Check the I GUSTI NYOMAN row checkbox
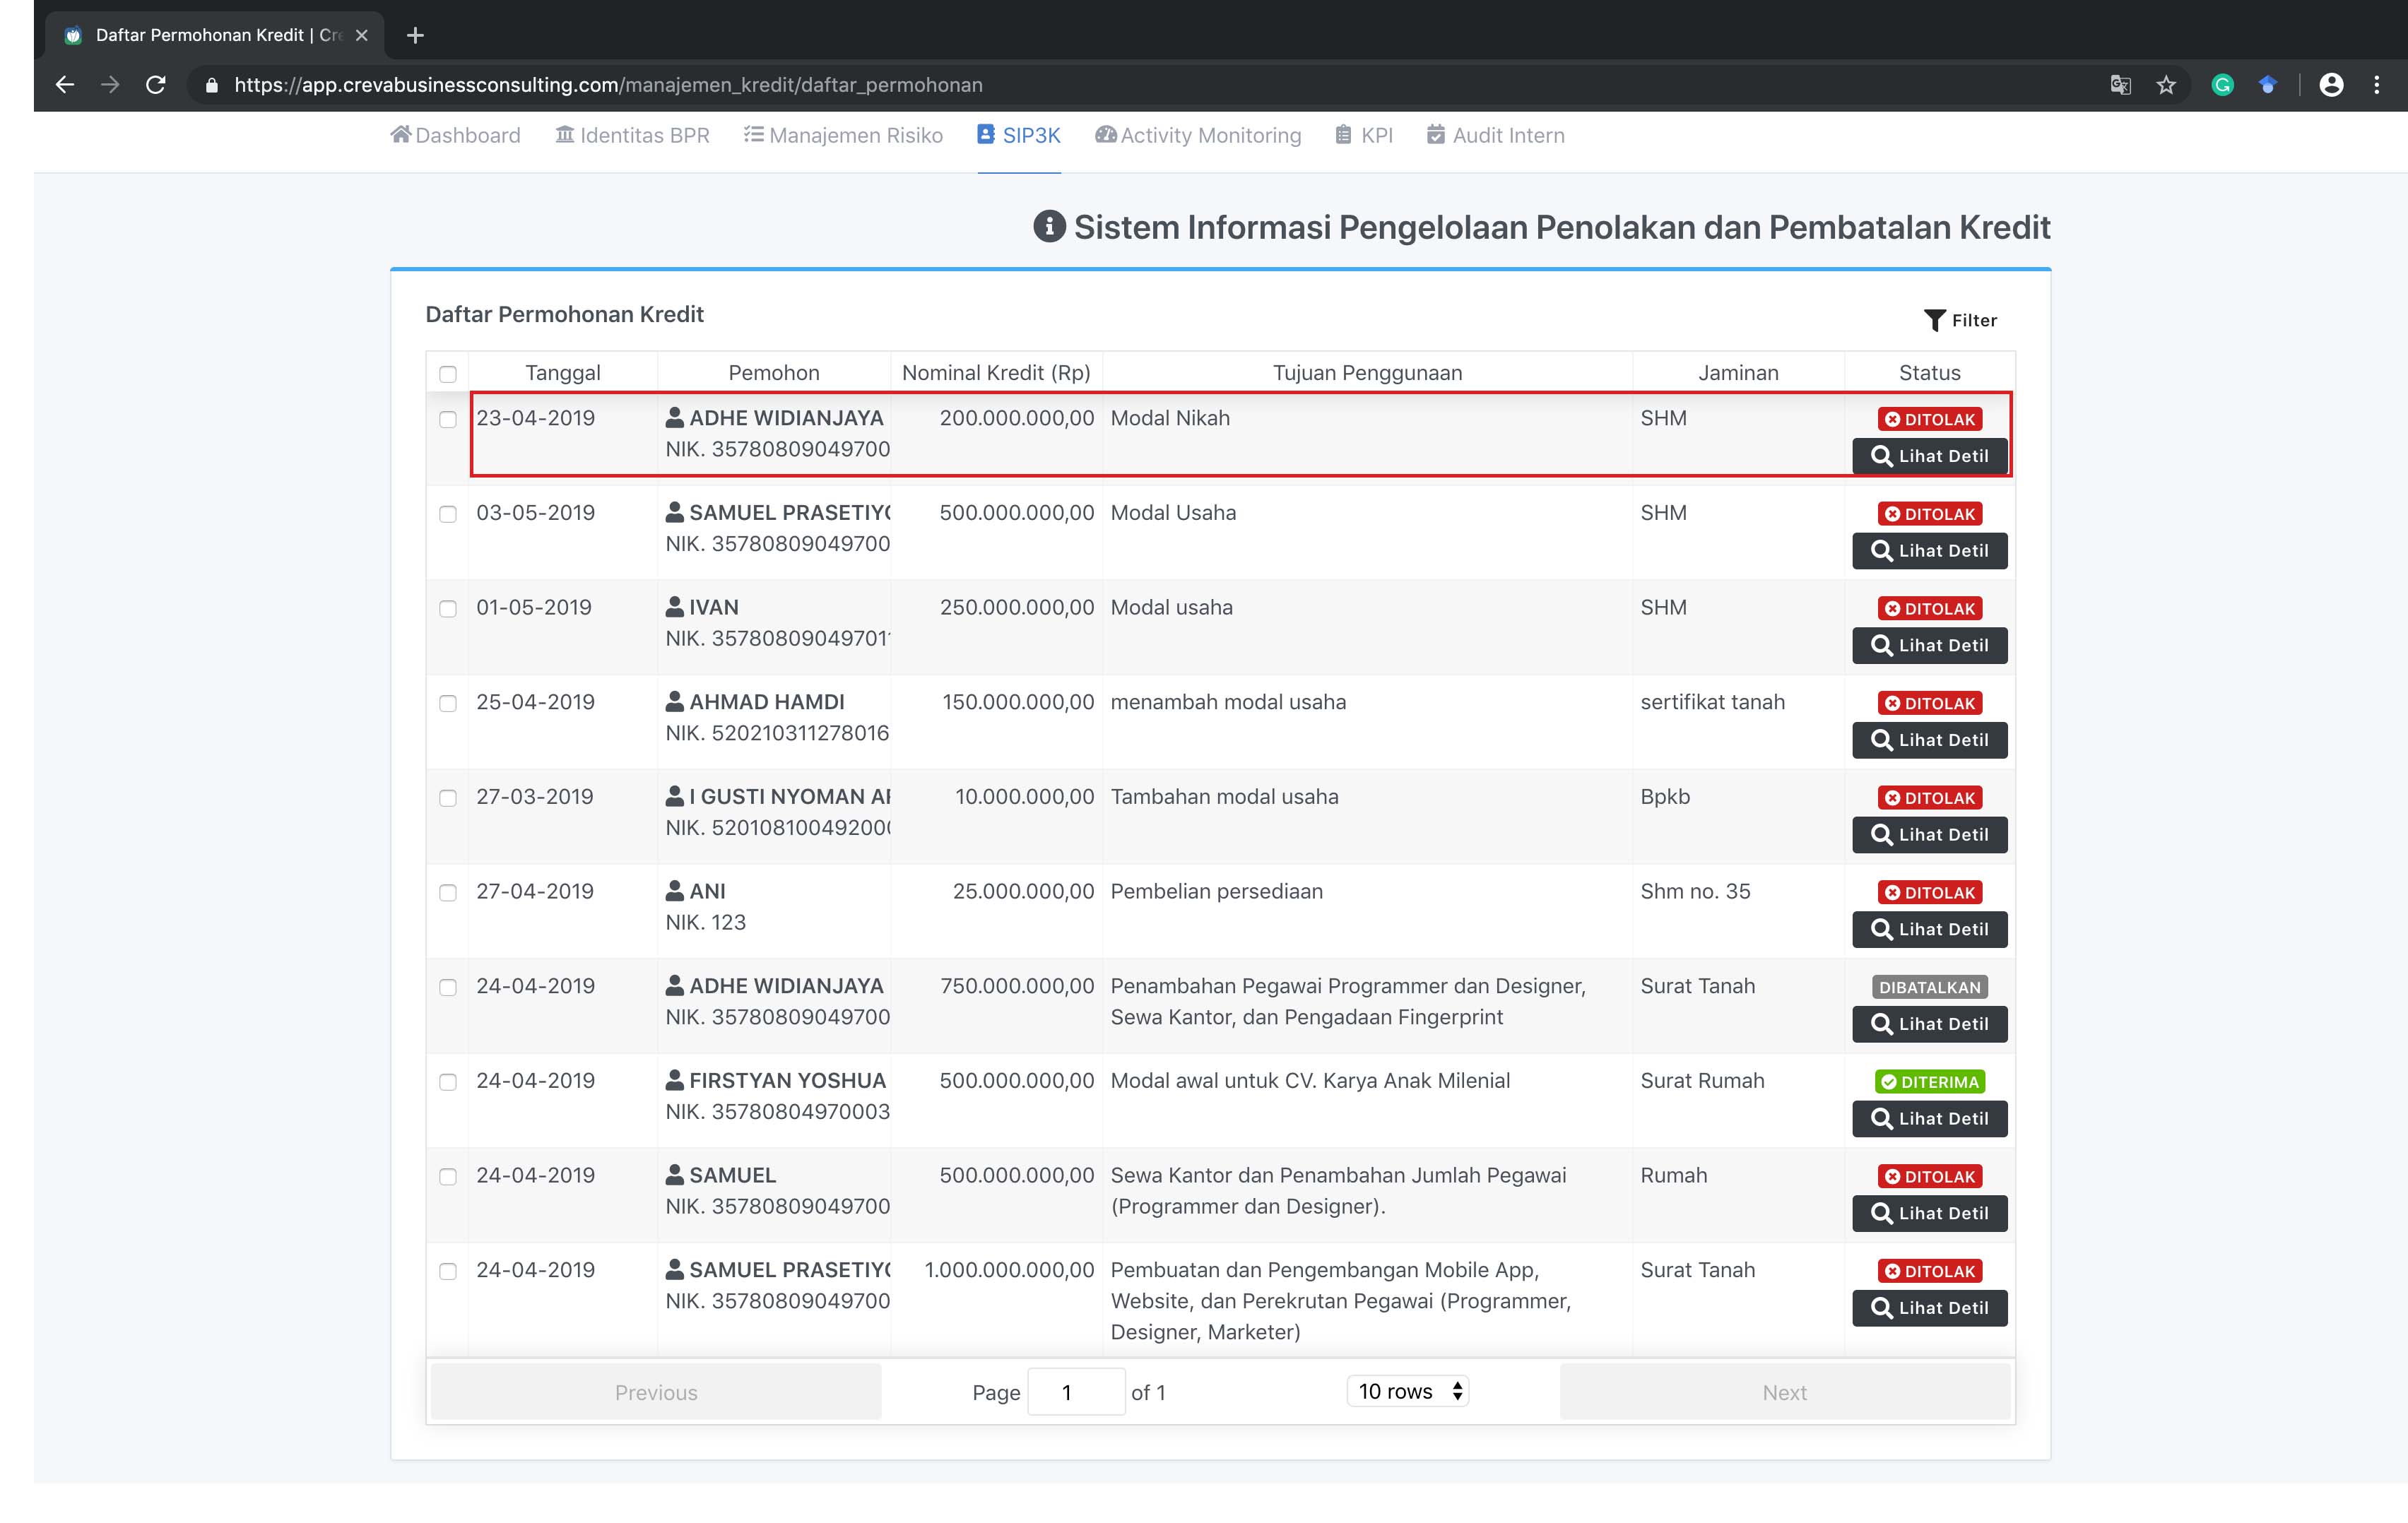Image resolution: width=2408 pixels, height=1523 pixels. click(448, 798)
